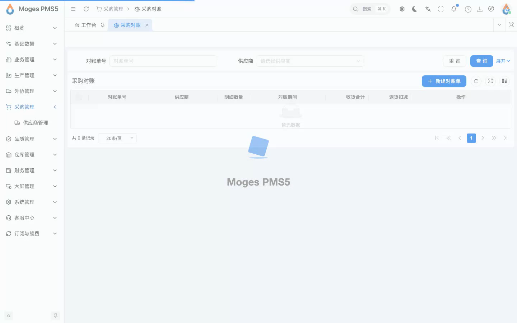Open the 财务管理 sidebar menu
The height and width of the screenshot is (323, 517).
coord(32,170)
